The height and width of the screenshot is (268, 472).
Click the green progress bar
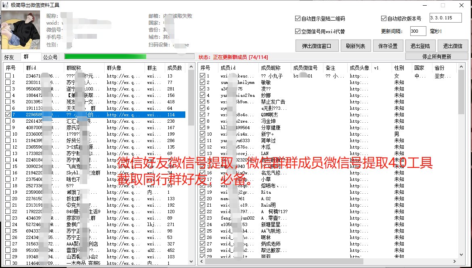coord(130,57)
